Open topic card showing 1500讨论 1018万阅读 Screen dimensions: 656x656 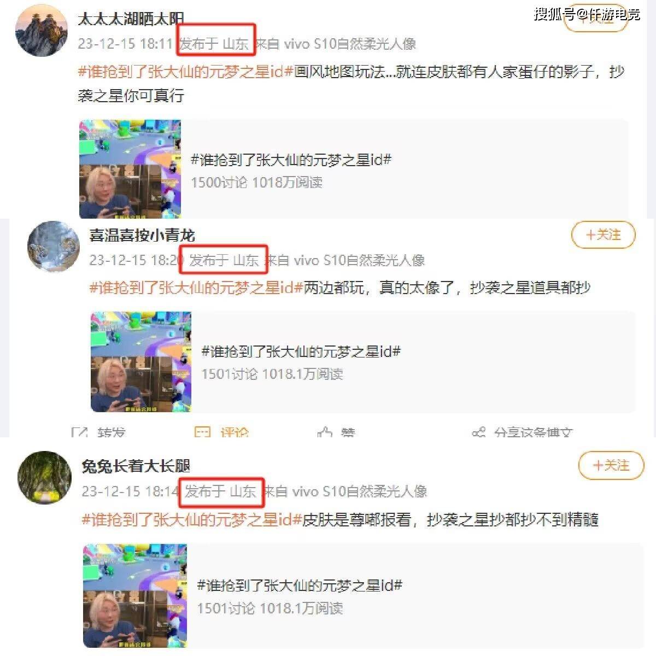[353, 169]
